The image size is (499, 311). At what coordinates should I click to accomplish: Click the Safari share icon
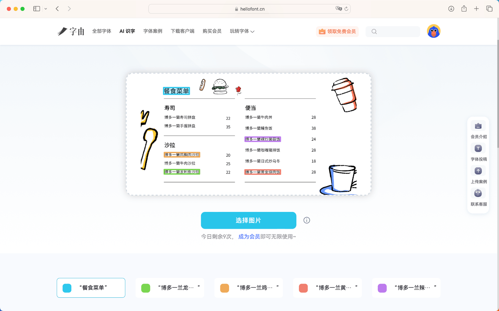click(x=464, y=9)
